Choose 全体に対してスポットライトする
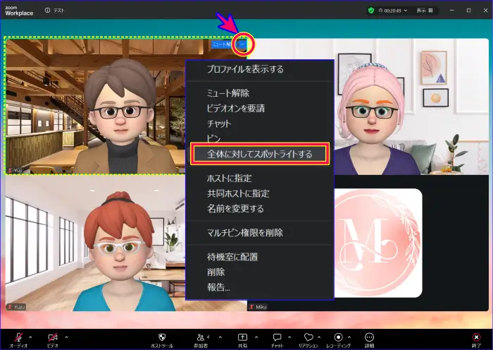Viewport: 493px width, 350px height. (260, 154)
